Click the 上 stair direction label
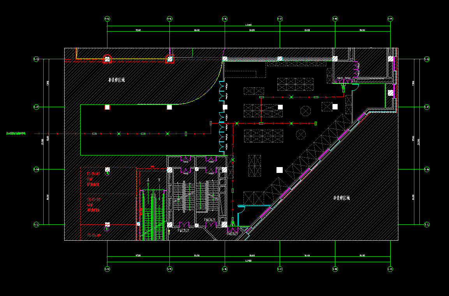This screenshot has width=449, height=296. [148, 180]
